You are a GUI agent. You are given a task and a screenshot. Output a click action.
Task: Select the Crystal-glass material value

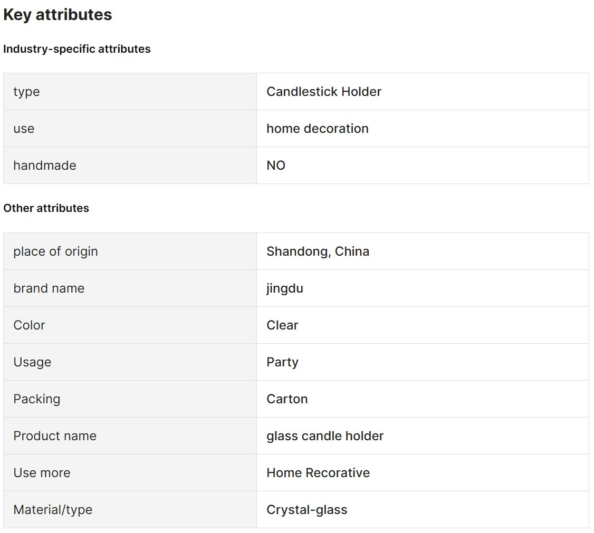click(307, 510)
